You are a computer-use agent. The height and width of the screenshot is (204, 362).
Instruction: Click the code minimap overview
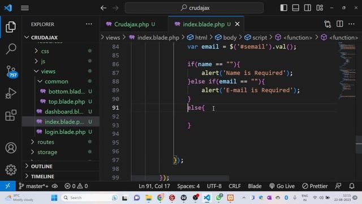pos(347,70)
